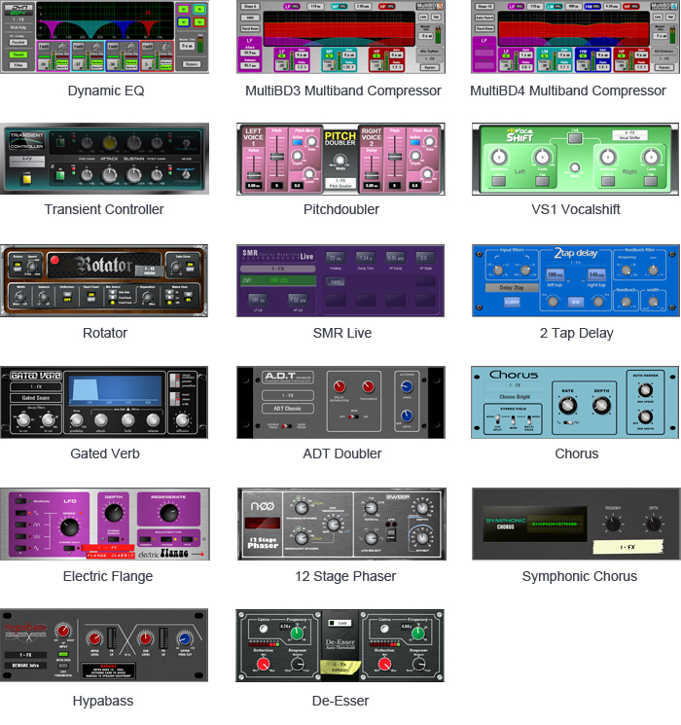The width and height of the screenshot is (681, 725).
Task: Click the Hypabass plugin thumbnail
Action: [x=105, y=645]
